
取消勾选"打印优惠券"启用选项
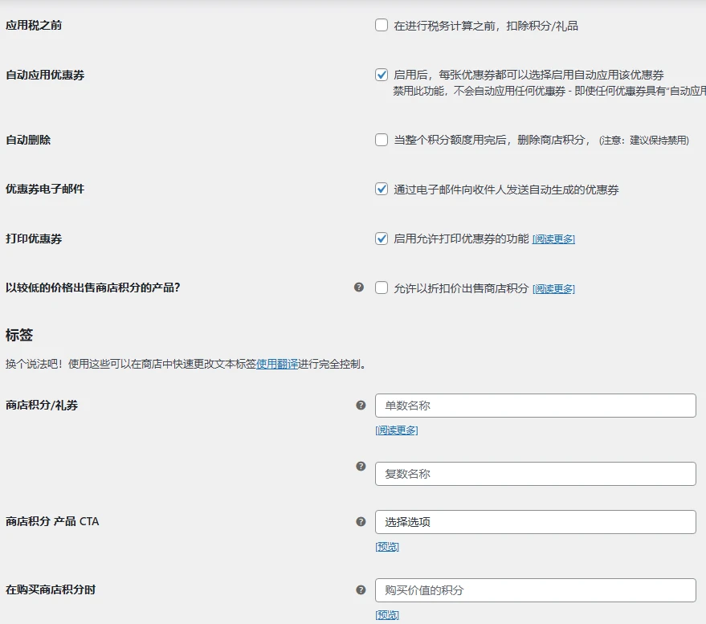point(382,239)
